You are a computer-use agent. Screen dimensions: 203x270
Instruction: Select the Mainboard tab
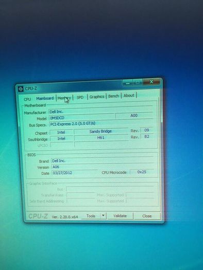(x=45, y=99)
